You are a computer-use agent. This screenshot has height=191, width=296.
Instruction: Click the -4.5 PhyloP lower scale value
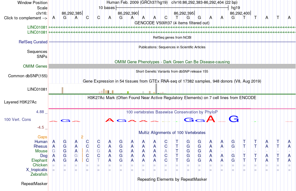(x=41, y=127)
